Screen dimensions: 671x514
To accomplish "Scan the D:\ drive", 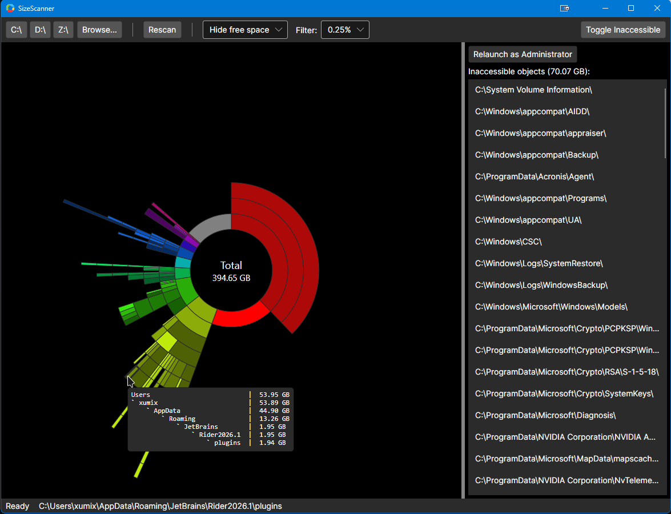I will pyautogui.click(x=40, y=30).
